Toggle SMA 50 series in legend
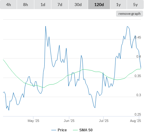Image resolution: width=144 pixels, height=138 pixels. click(x=86, y=130)
